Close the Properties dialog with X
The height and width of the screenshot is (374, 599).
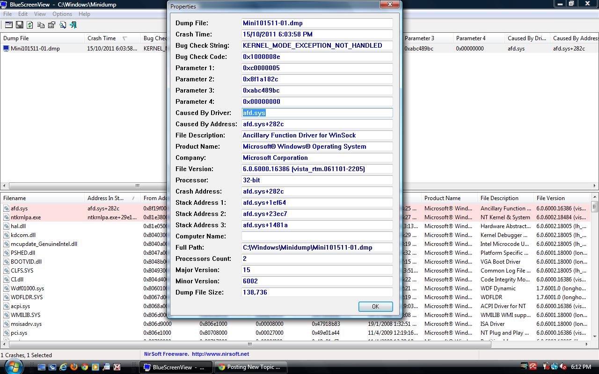pos(389,5)
